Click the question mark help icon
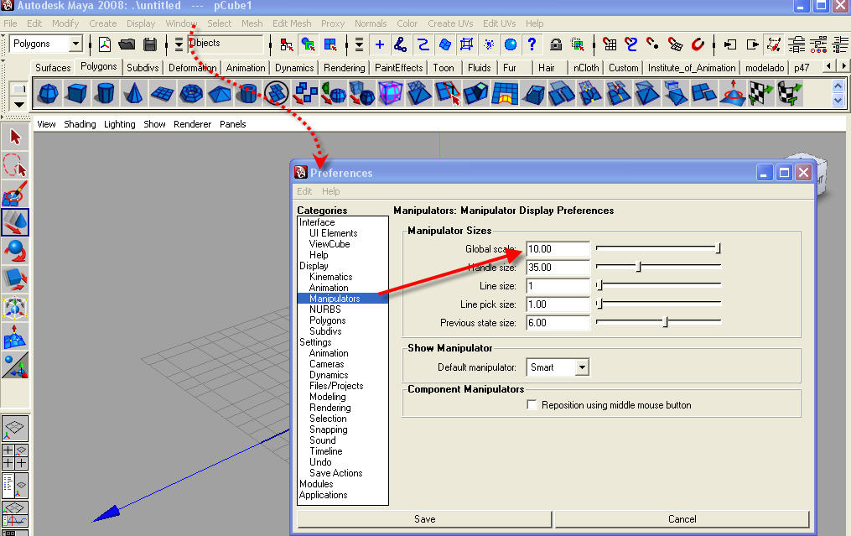The image size is (851, 536). (x=532, y=44)
